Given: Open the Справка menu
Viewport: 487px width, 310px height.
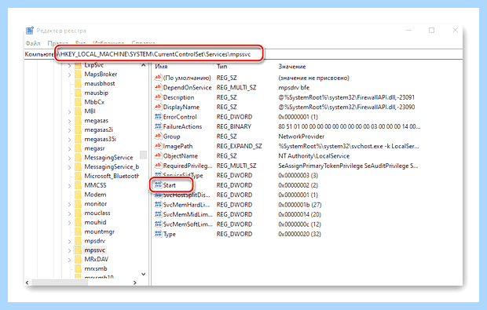Looking at the screenshot, I should pos(143,43).
